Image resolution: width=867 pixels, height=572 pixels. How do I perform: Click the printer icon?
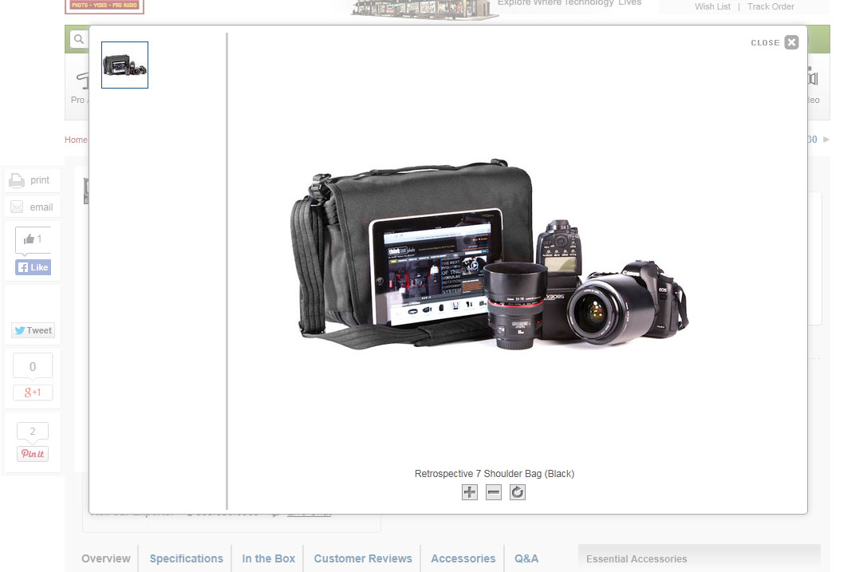[17, 180]
